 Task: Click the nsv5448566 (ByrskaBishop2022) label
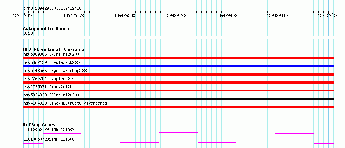[x=57, y=71]
